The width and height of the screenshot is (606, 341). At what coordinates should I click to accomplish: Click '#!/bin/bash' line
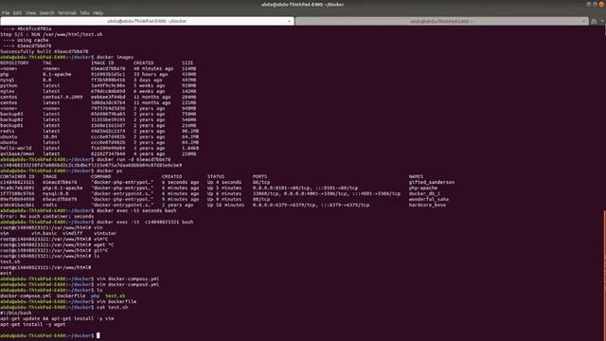click(x=16, y=314)
